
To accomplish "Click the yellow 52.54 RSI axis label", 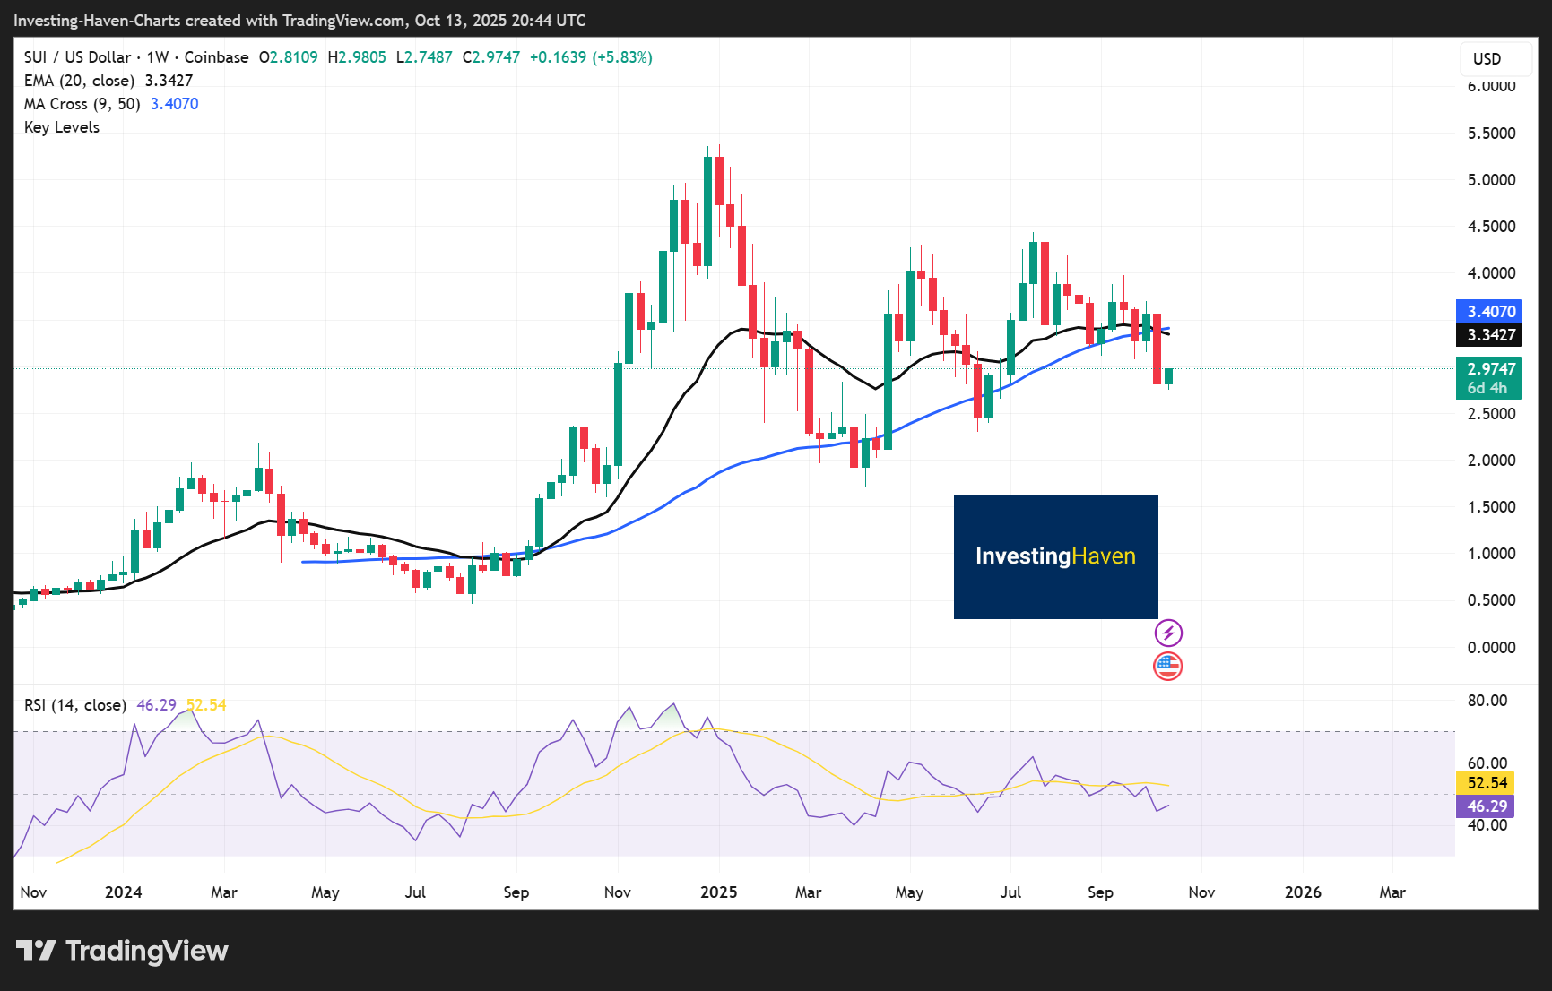I will pyautogui.click(x=1487, y=783).
